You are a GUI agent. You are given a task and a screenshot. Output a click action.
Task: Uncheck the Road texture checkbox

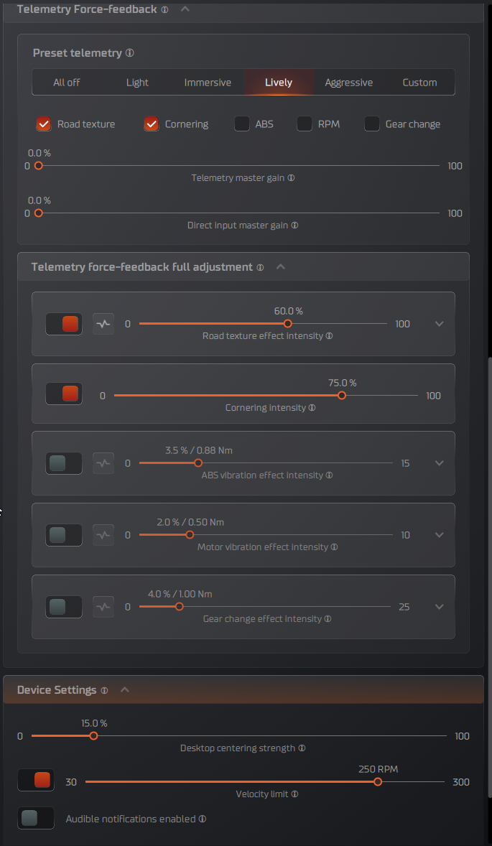44,124
